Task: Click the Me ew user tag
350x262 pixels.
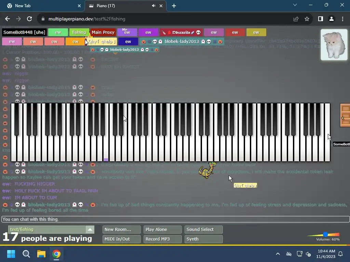Action: (x=127, y=32)
